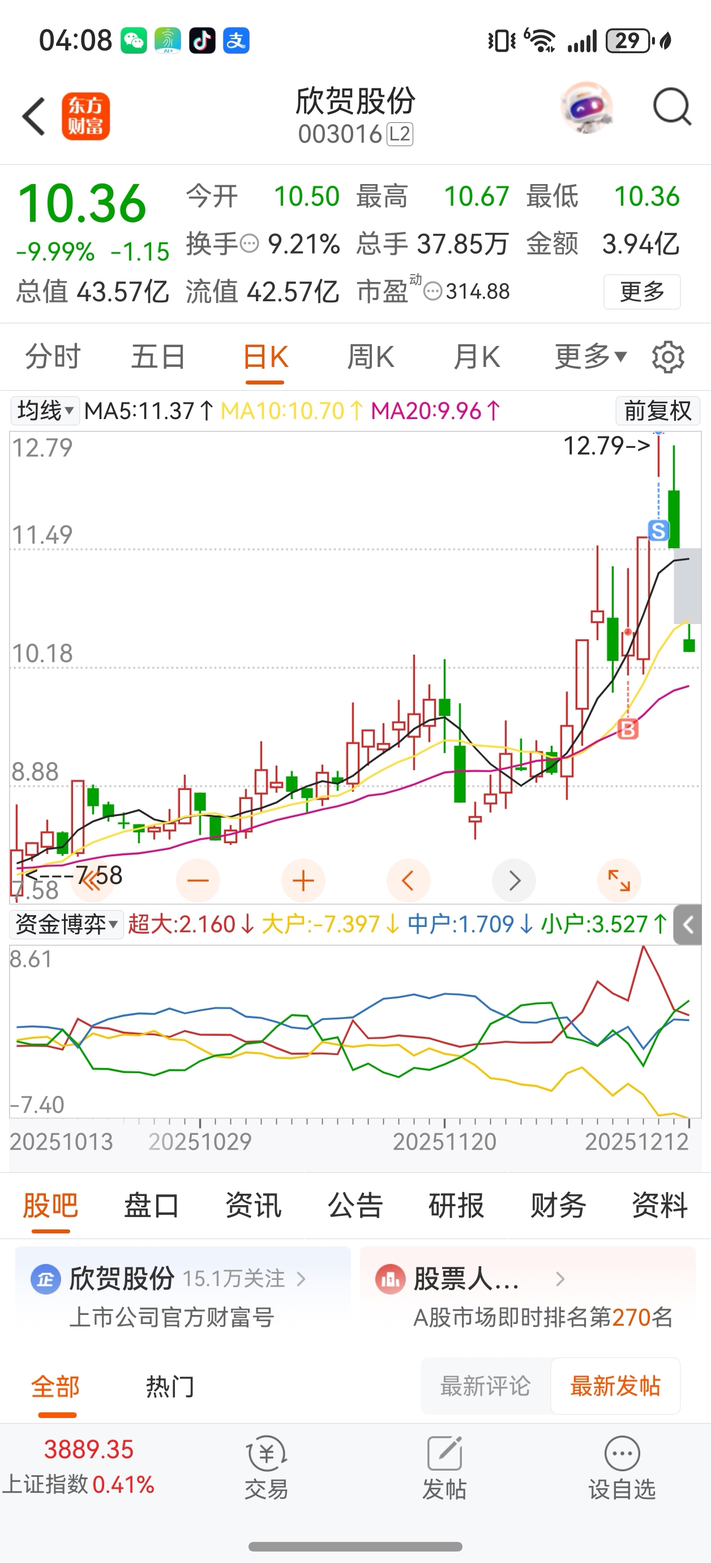
Task: Open 资讯 section tab
Action: (254, 1205)
